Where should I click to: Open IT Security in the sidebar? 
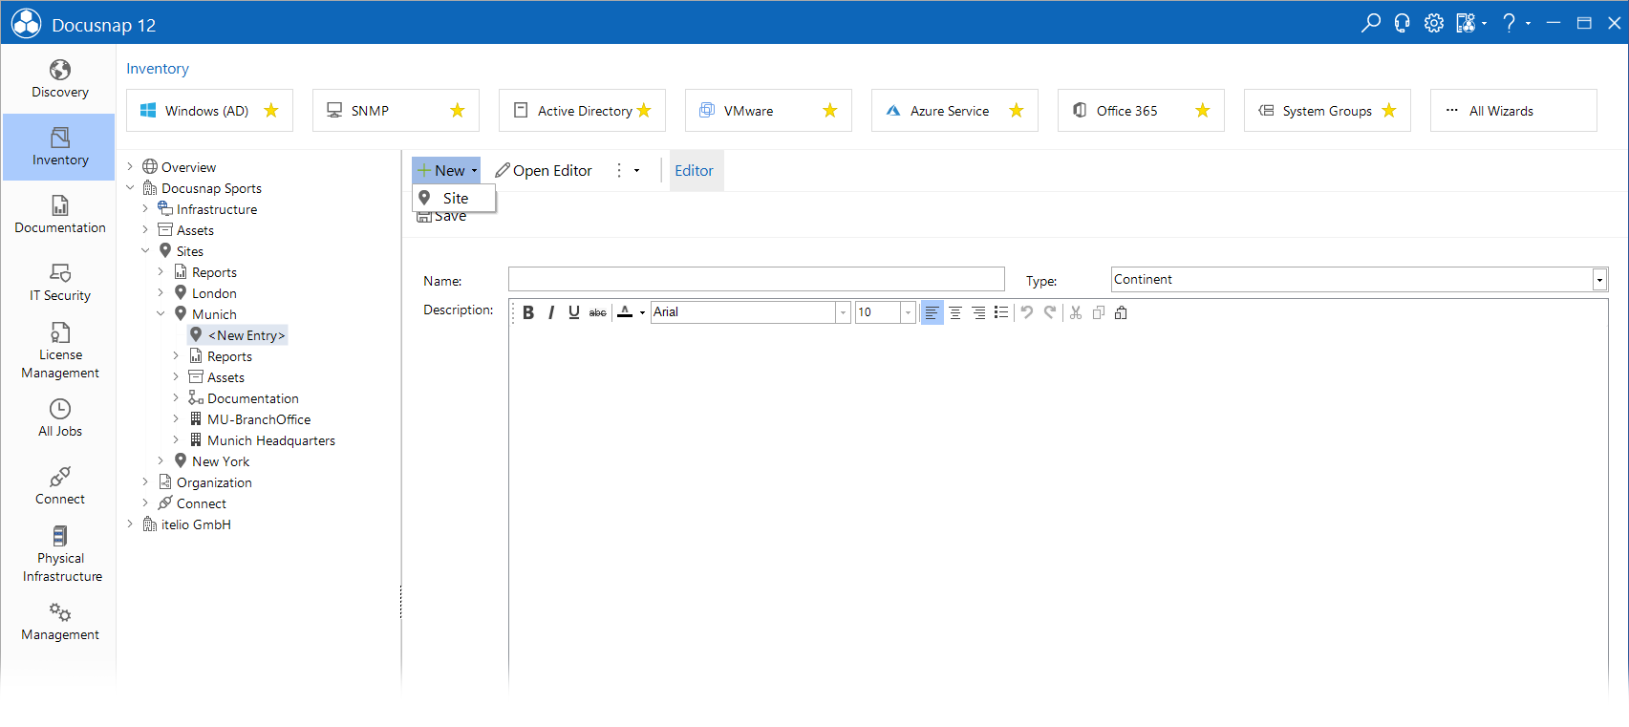click(x=60, y=283)
